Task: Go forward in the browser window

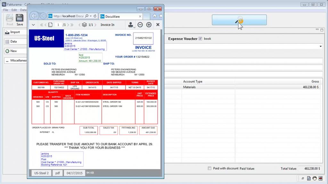Action: 43,16
